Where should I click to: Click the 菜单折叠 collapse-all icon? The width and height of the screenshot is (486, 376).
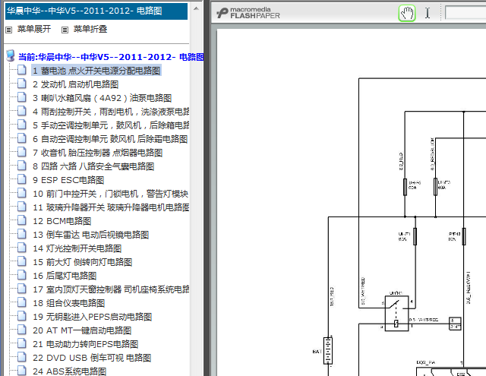(x=65, y=30)
